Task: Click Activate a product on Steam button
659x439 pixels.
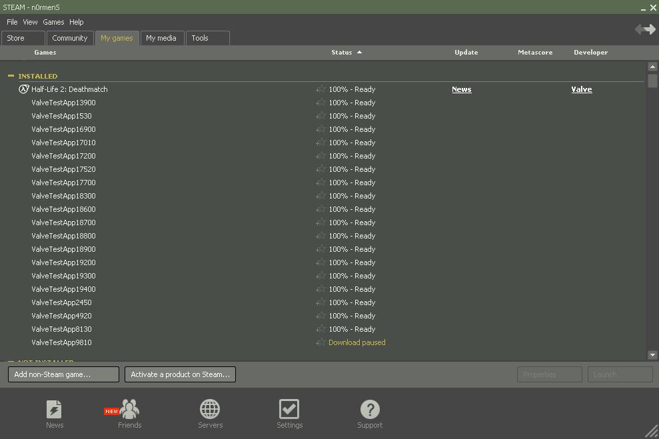Action: point(180,374)
